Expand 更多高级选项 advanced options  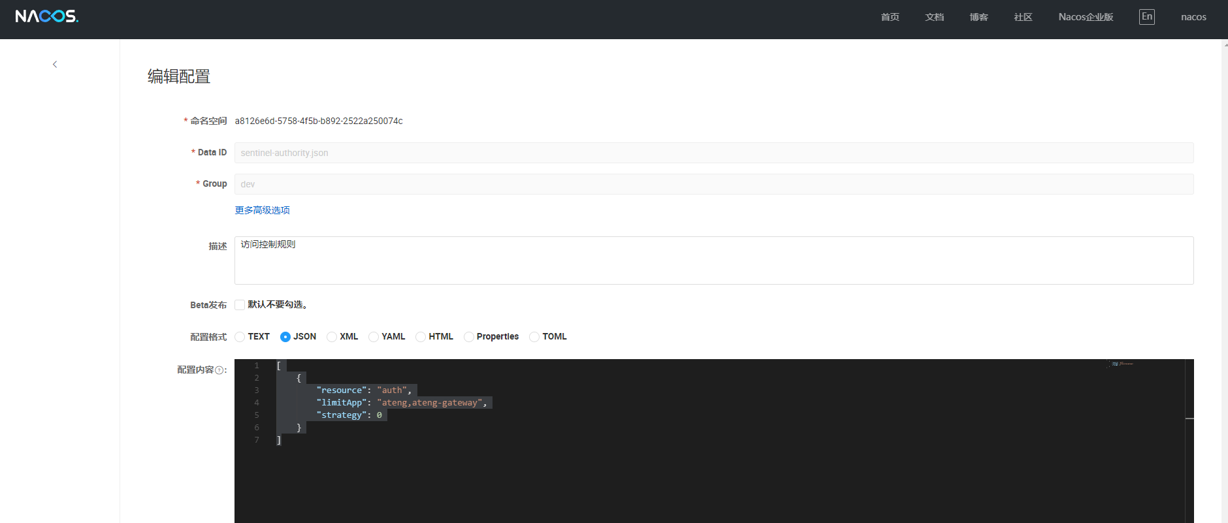(x=262, y=210)
